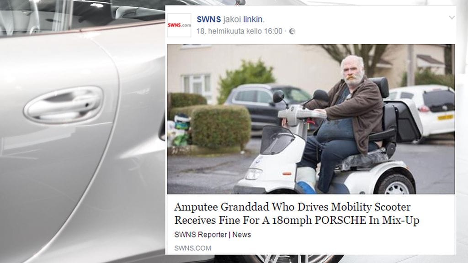The width and height of the screenshot is (468, 263).
Task: Click the scooter's front headlight
Action: [253, 174]
